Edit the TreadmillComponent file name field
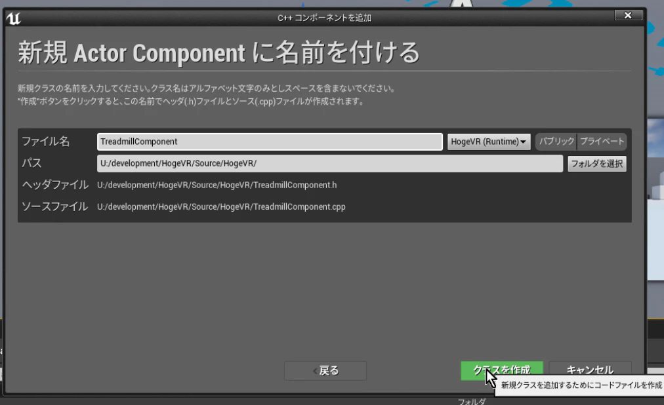 click(x=270, y=142)
